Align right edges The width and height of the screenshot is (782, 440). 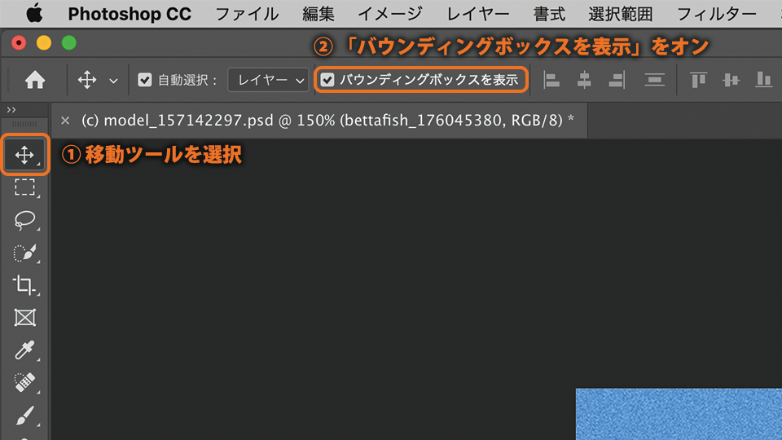click(x=617, y=80)
